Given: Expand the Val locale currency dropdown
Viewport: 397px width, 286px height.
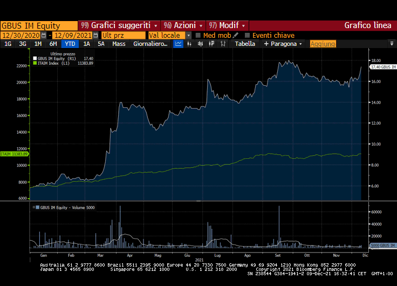Looking at the screenshot, I should 189,35.
